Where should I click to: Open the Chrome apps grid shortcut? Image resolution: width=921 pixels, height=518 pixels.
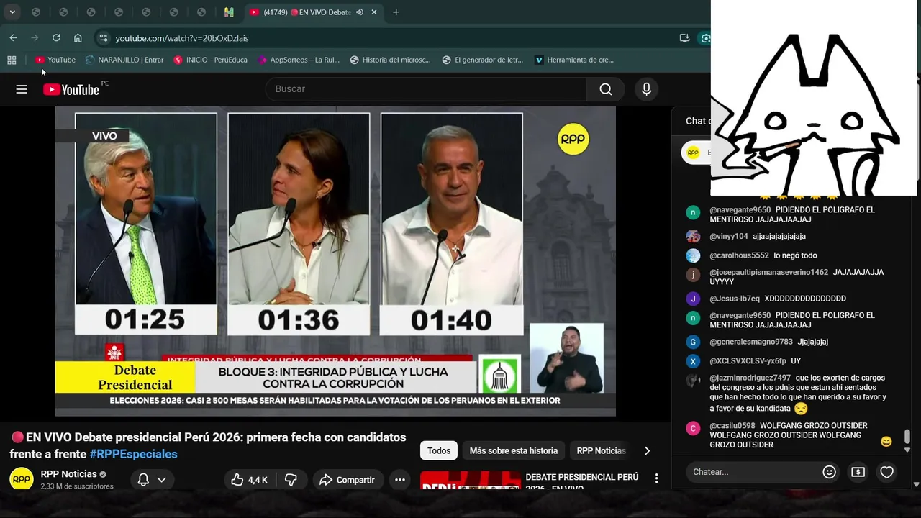12,60
